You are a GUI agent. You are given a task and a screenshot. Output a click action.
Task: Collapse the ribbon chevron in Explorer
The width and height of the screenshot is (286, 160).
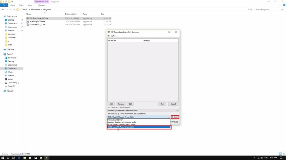[x=281, y=5]
